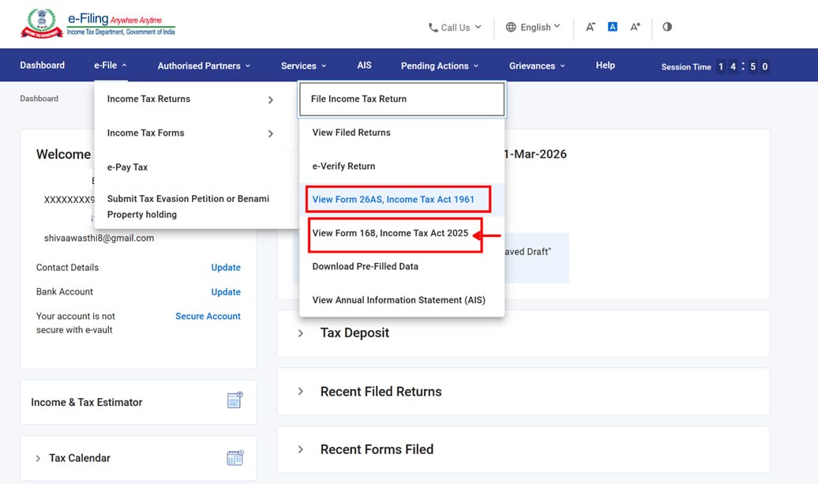The width and height of the screenshot is (818, 484).
Task: Click the Tax Calendar calendar icon
Action: point(235,457)
